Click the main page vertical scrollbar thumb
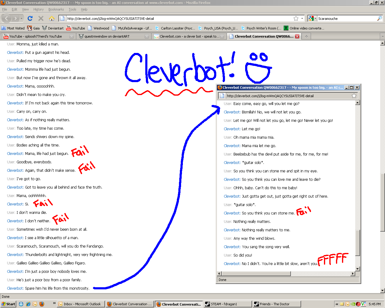 383,203
